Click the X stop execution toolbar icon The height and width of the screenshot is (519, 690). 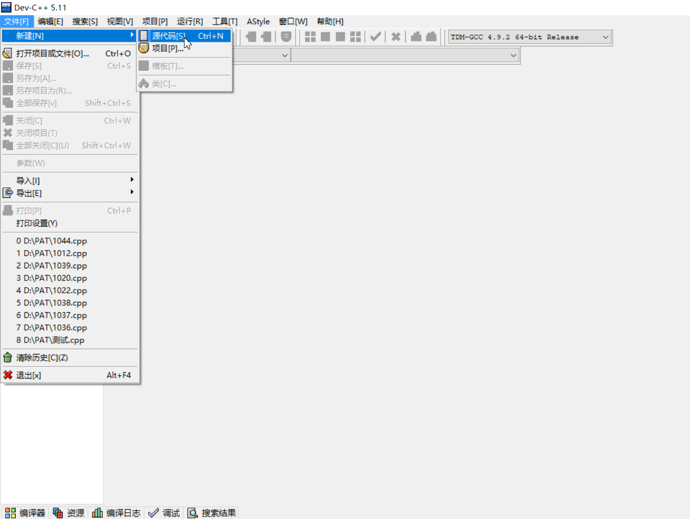(x=396, y=37)
